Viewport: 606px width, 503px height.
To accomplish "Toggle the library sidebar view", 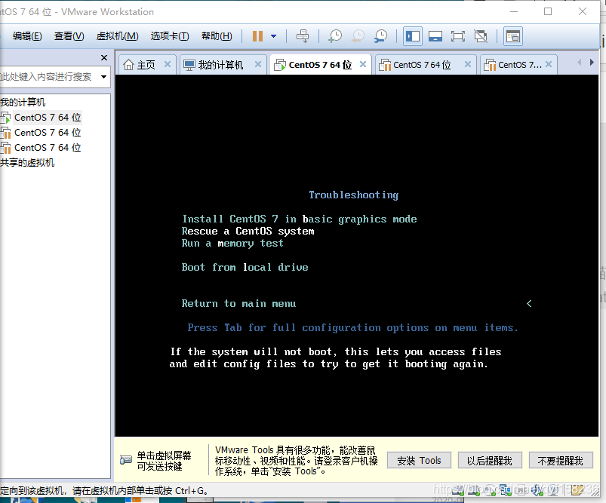I will click(x=413, y=36).
